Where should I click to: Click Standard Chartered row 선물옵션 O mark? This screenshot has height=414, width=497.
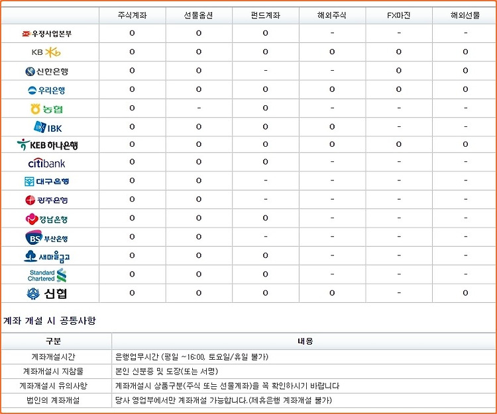point(199,274)
